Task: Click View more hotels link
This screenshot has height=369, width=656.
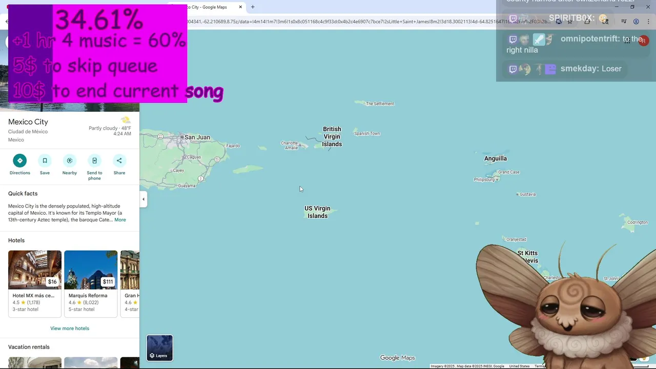Action: (70, 329)
